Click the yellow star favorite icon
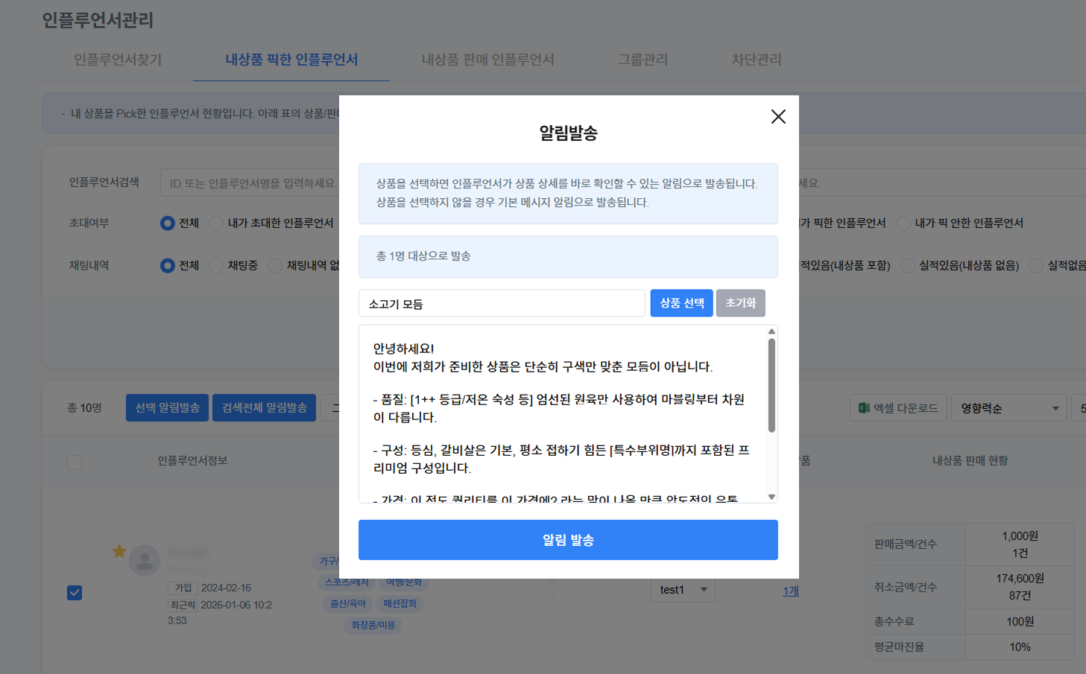Viewport: 1086px width, 674px height. click(x=119, y=551)
